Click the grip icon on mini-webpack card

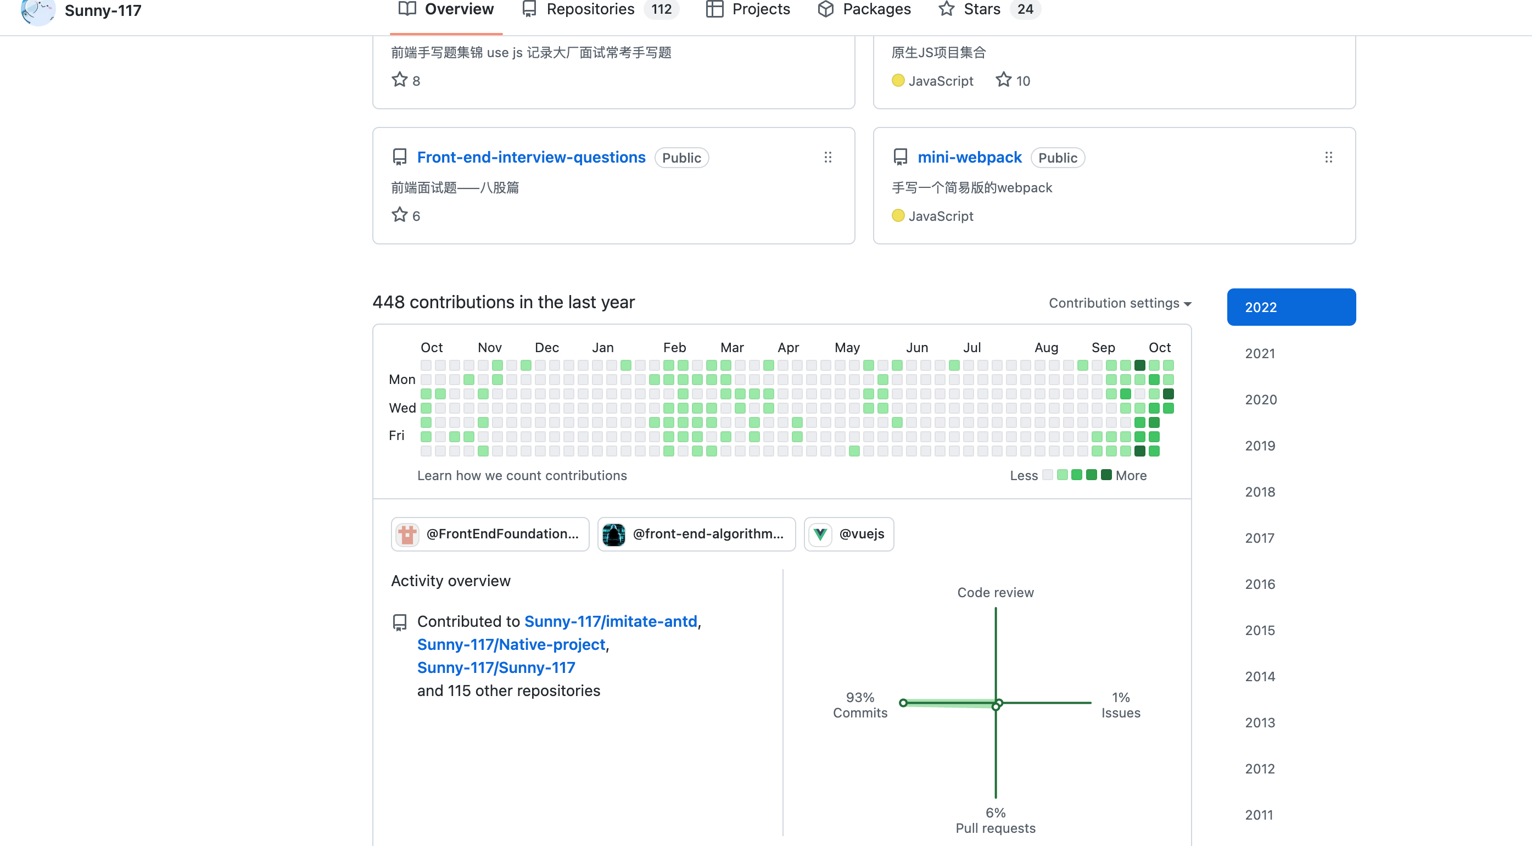point(1329,157)
